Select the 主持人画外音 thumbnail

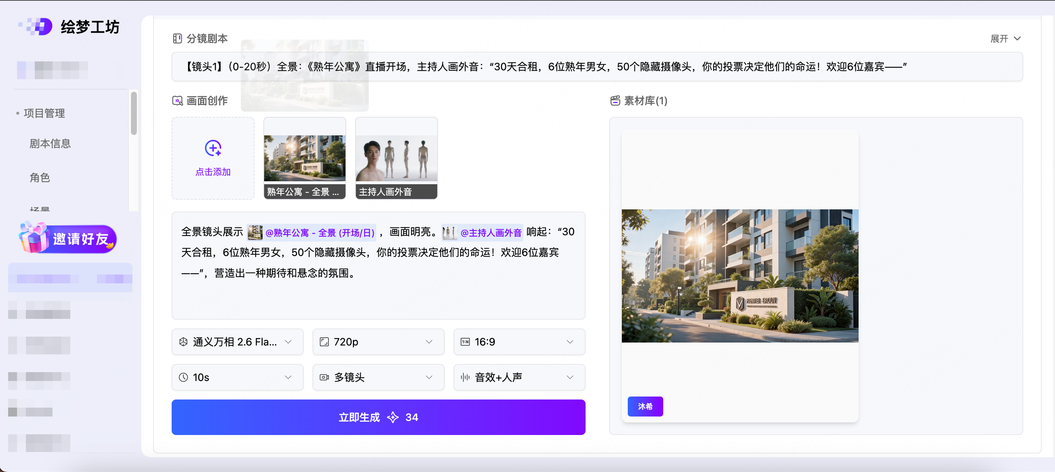click(x=396, y=158)
